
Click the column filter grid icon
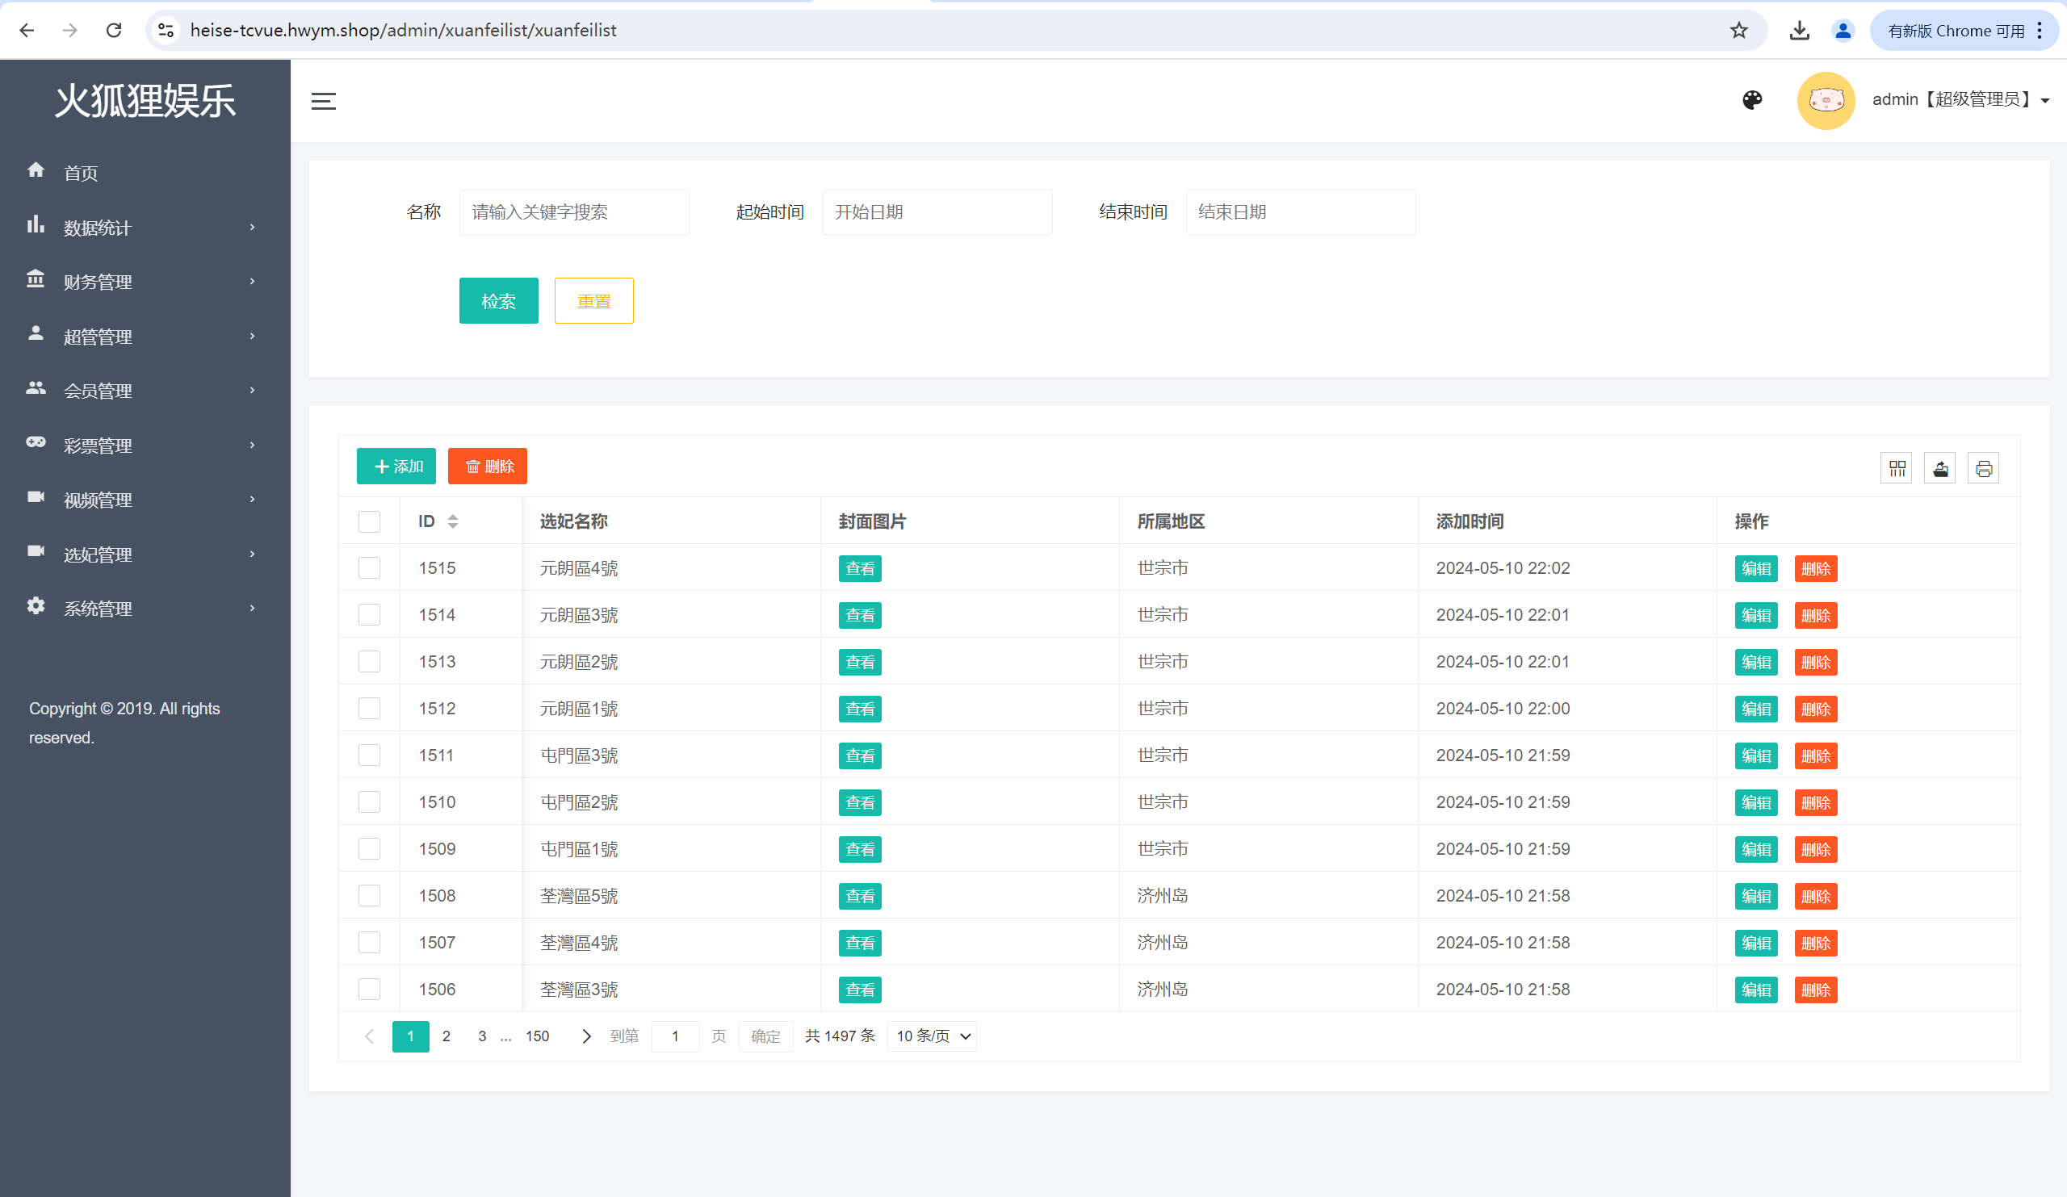click(x=1897, y=468)
